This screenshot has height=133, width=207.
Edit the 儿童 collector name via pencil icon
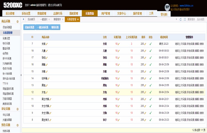(47, 51)
